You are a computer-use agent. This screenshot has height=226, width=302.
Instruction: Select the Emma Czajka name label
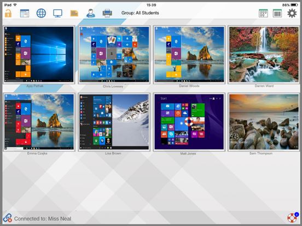[37, 153]
